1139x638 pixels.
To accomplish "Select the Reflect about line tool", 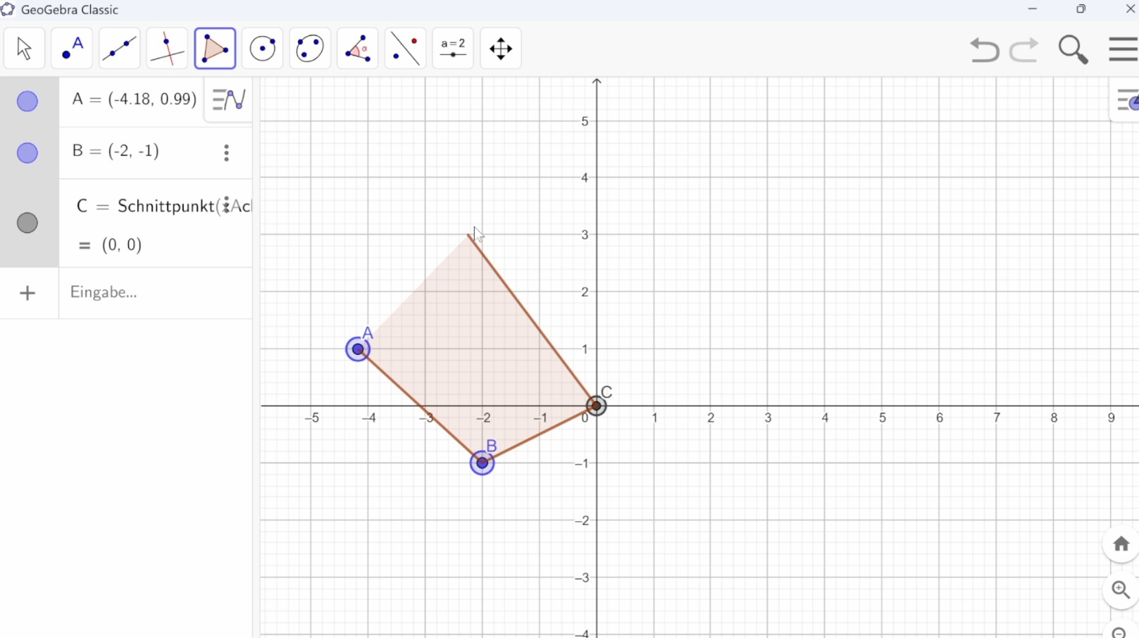I will 406,49.
